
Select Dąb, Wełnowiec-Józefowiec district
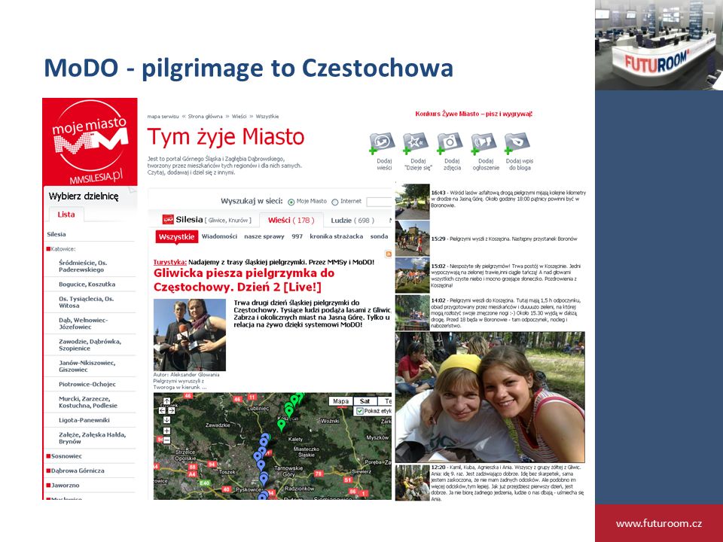pyautogui.click(x=84, y=324)
